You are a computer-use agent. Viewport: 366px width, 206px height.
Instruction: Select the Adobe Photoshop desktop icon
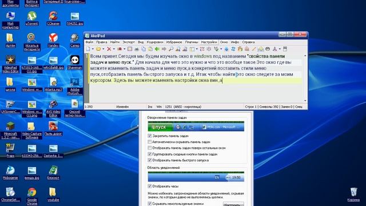coord(75,86)
